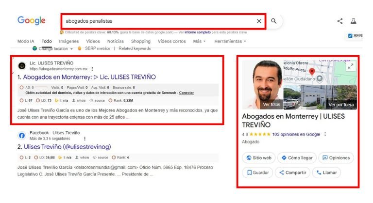The image size is (373, 203).
Task: Click the share icon at top right
Action: (340, 21)
